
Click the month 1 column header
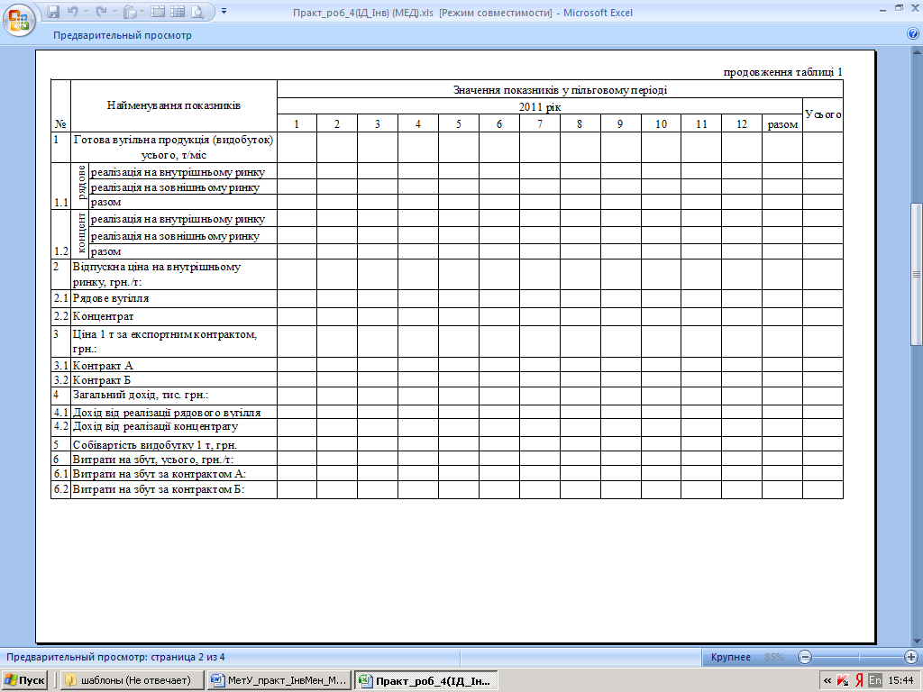coord(297,123)
